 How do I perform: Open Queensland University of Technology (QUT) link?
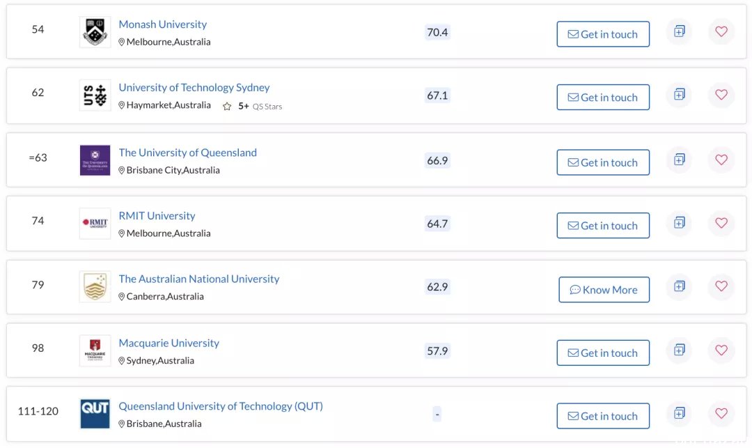pos(221,406)
